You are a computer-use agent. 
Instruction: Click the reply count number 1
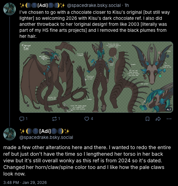pos(27,118)
